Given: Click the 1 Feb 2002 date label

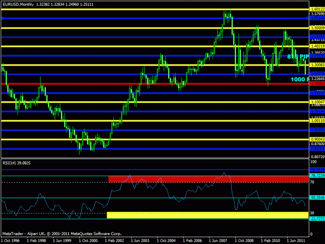Looking at the screenshot, I should 114,241.
